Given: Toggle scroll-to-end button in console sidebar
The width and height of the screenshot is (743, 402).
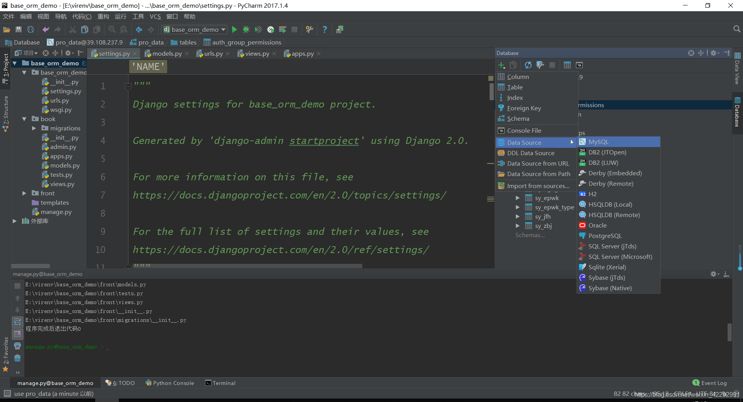Looking at the screenshot, I should (17, 334).
